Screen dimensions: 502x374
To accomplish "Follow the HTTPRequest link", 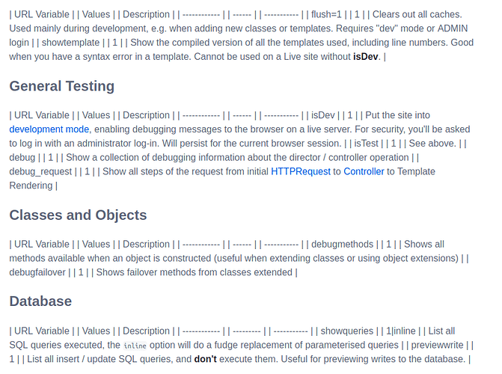I will click(x=300, y=172).
